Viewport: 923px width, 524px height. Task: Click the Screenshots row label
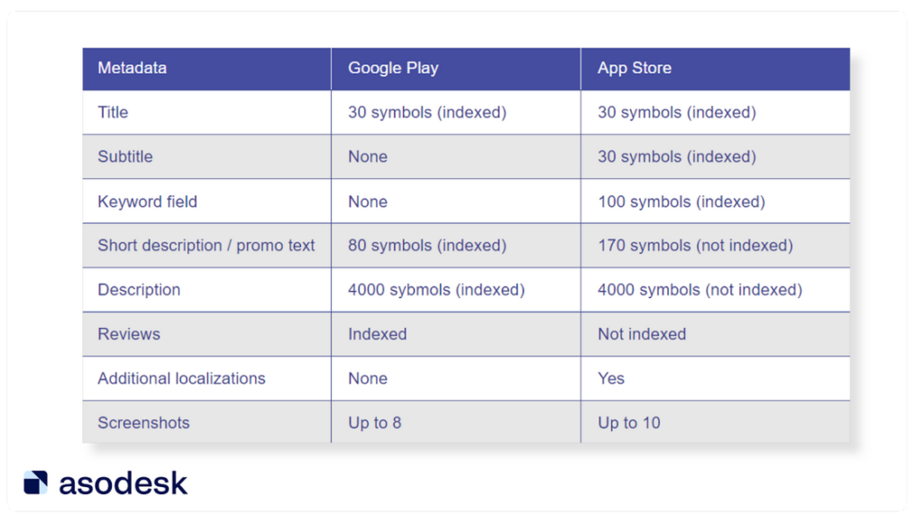point(143,423)
